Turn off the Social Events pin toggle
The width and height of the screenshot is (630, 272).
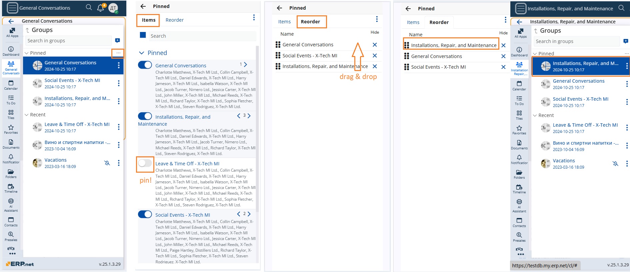(145, 214)
